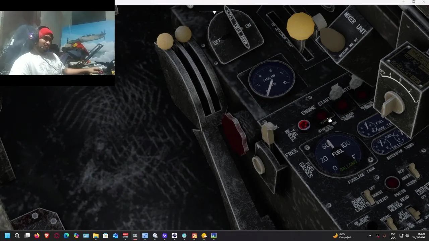
Task: Switch to the active flight simulator taskbar icon
Action: pyautogui.click(x=135, y=236)
